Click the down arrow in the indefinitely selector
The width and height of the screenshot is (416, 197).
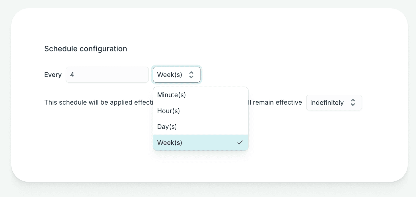(353, 104)
